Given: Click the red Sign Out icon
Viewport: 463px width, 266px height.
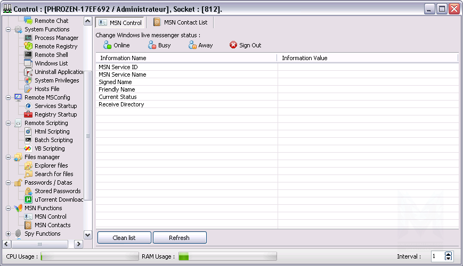Looking at the screenshot, I should coord(233,45).
